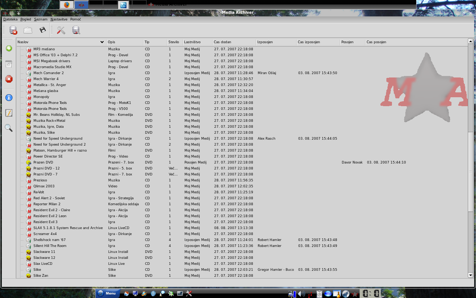Image resolution: width=476 pixels, height=298 pixels.
Task: Sort by the Stevilo column header
Action: click(175, 42)
